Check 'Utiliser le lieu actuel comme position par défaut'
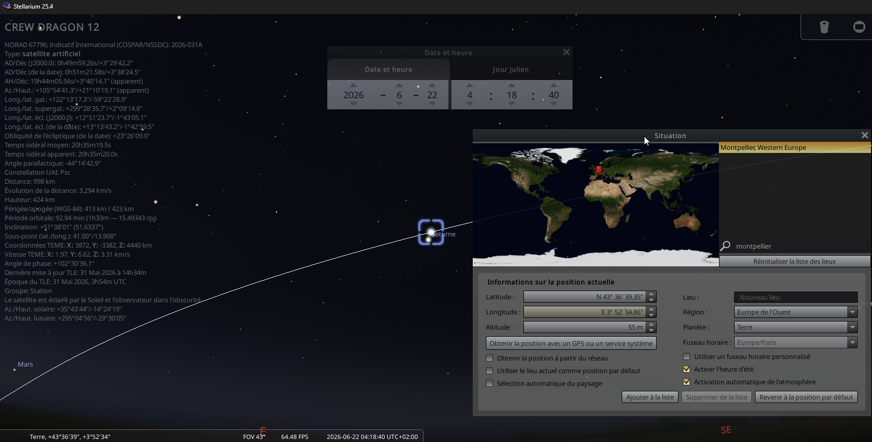872x442 pixels. [489, 371]
